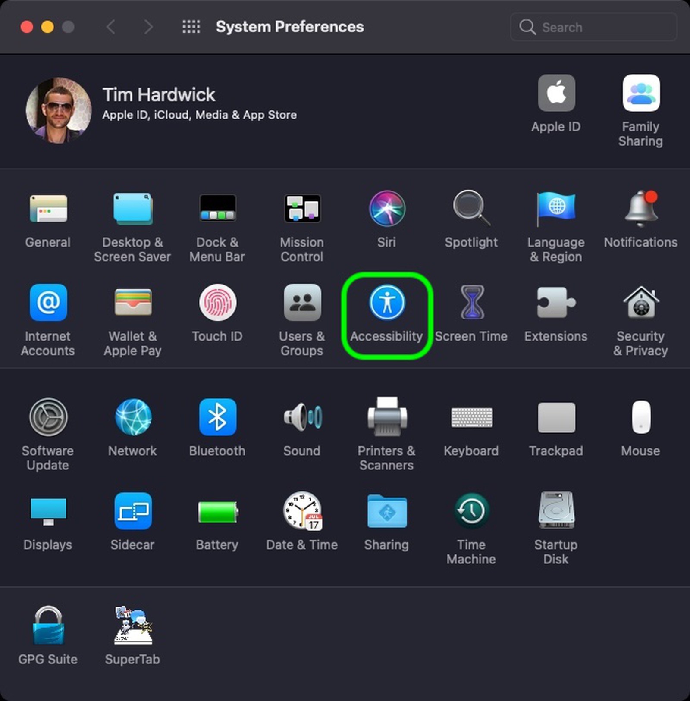Open the Accessibility preferences

[x=387, y=303]
